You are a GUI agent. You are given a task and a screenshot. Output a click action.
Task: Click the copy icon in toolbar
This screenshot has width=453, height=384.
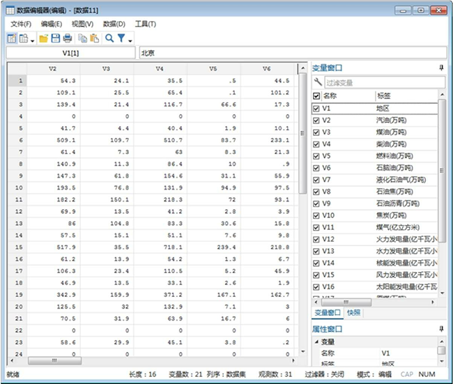(x=83, y=38)
